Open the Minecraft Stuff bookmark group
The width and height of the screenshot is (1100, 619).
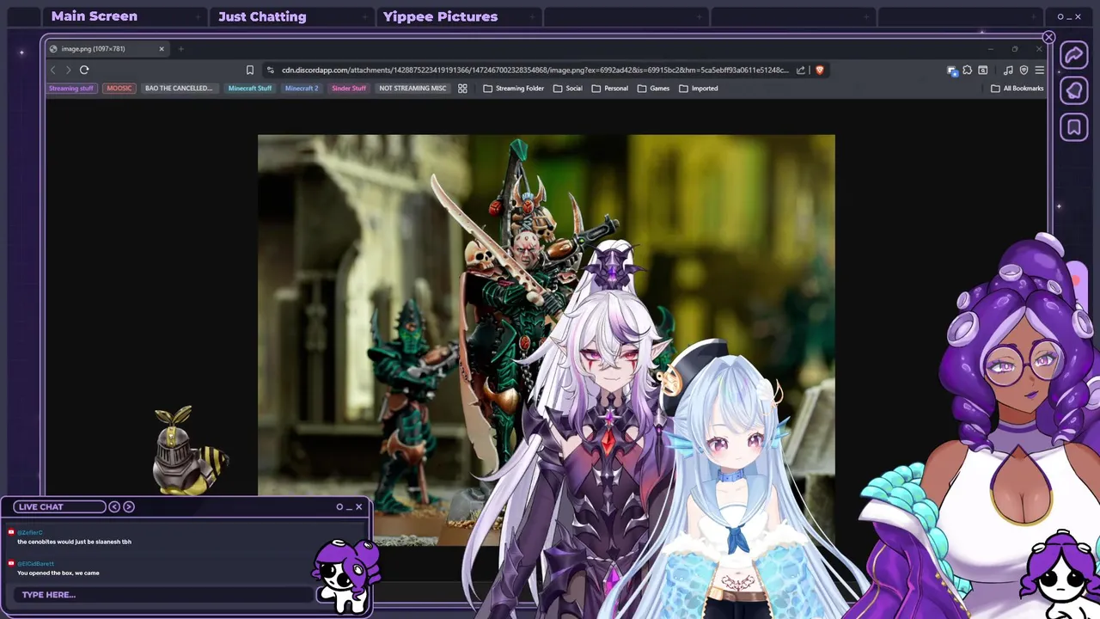(x=250, y=88)
